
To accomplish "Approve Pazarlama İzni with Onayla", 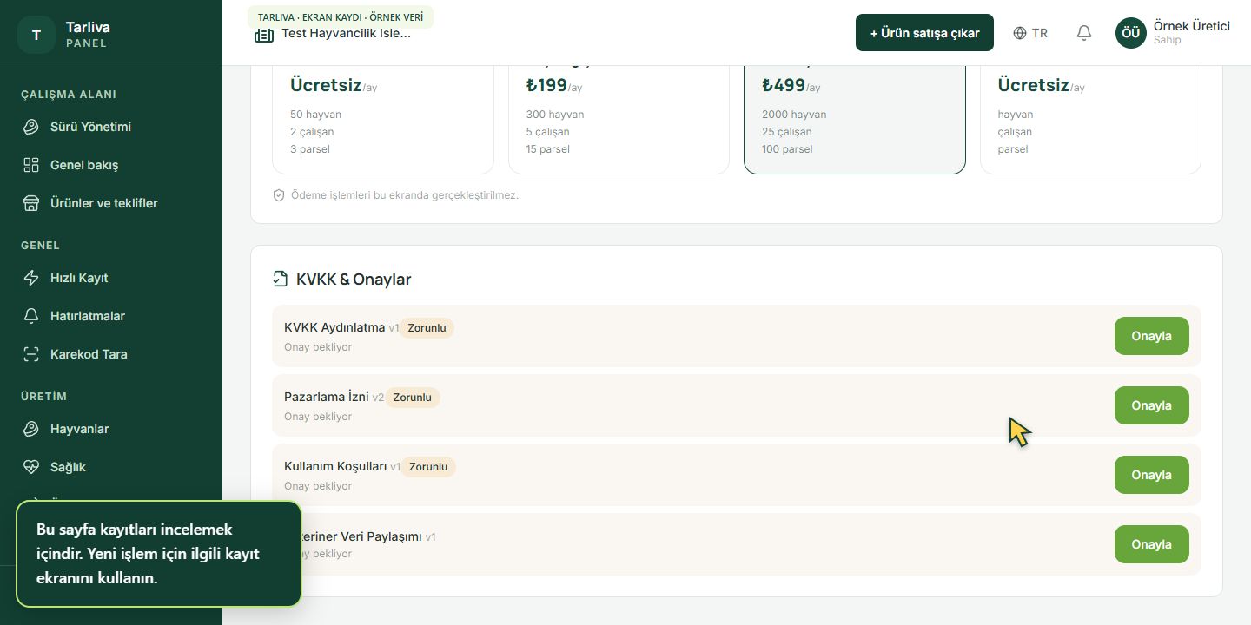I will click(1151, 405).
